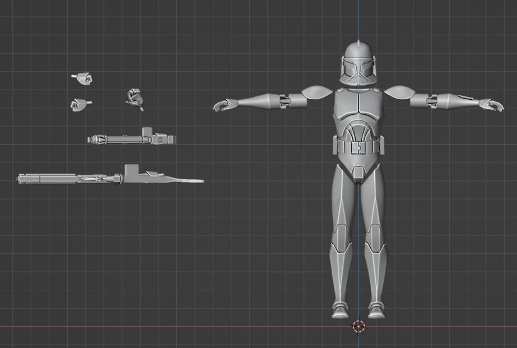Screen dimensions: 517x348
Task: Click the trooper's chest armor plate
Action: (358, 104)
